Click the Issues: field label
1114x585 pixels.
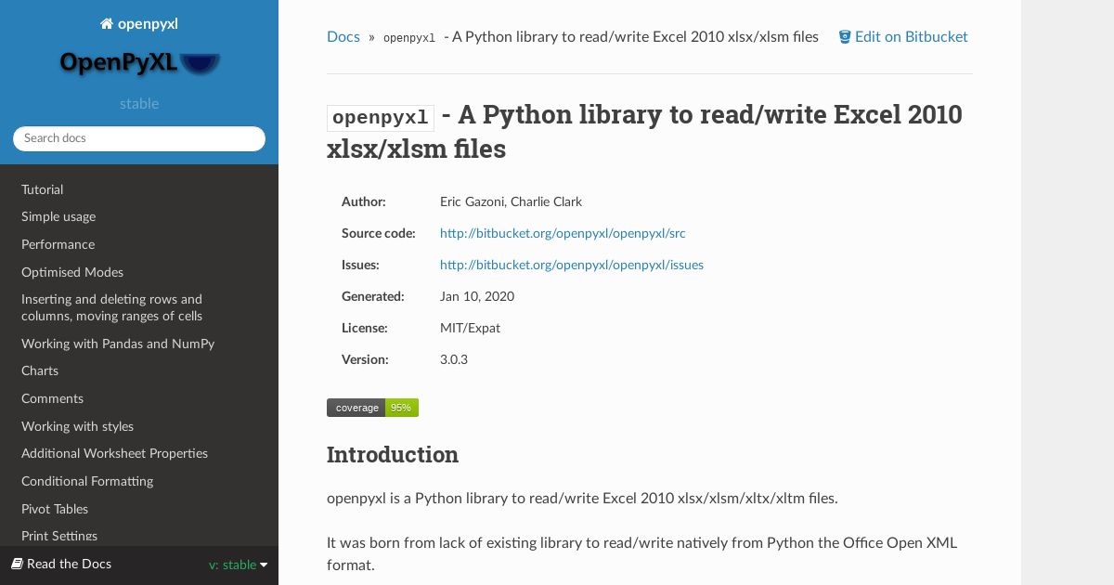[360, 265]
